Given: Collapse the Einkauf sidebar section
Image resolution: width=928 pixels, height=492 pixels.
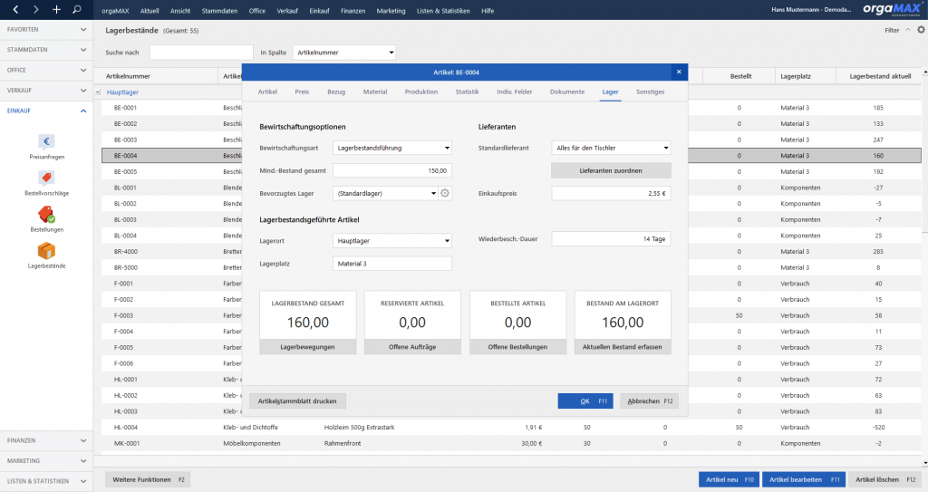Looking at the screenshot, I should coord(47,111).
